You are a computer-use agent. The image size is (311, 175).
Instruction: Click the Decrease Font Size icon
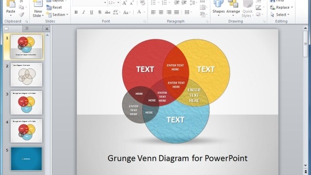click(132, 3)
